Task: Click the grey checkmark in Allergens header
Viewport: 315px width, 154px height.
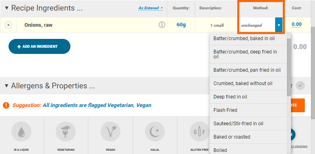Action: click(x=300, y=86)
